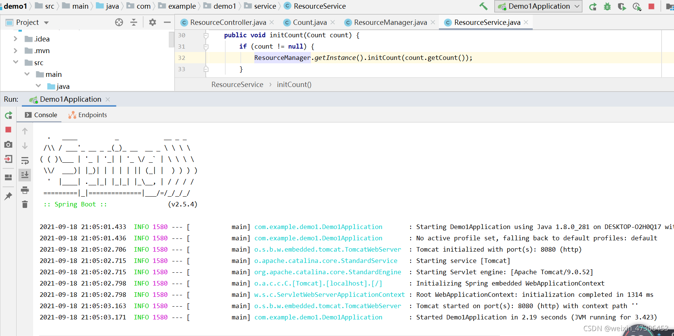Click the Started Demo1Application log message
The width and height of the screenshot is (674, 336).
tap(536, 317)
